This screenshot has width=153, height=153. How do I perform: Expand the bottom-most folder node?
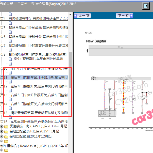(2, 150)
